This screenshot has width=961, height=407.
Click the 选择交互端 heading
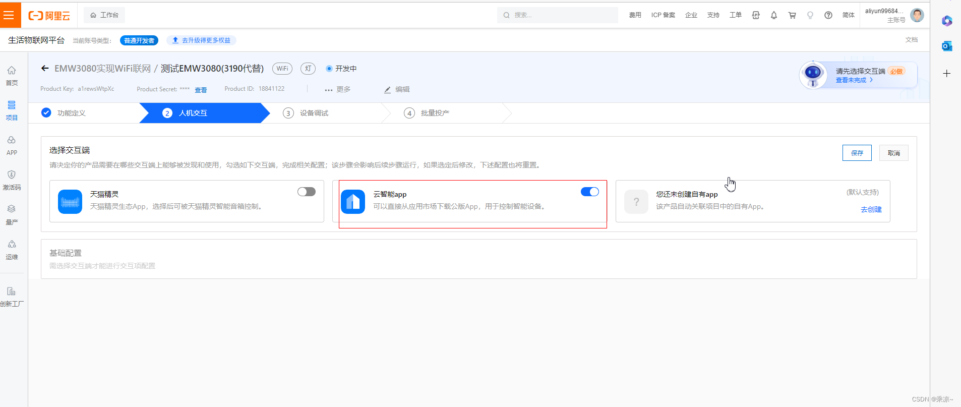click(70, 150)
